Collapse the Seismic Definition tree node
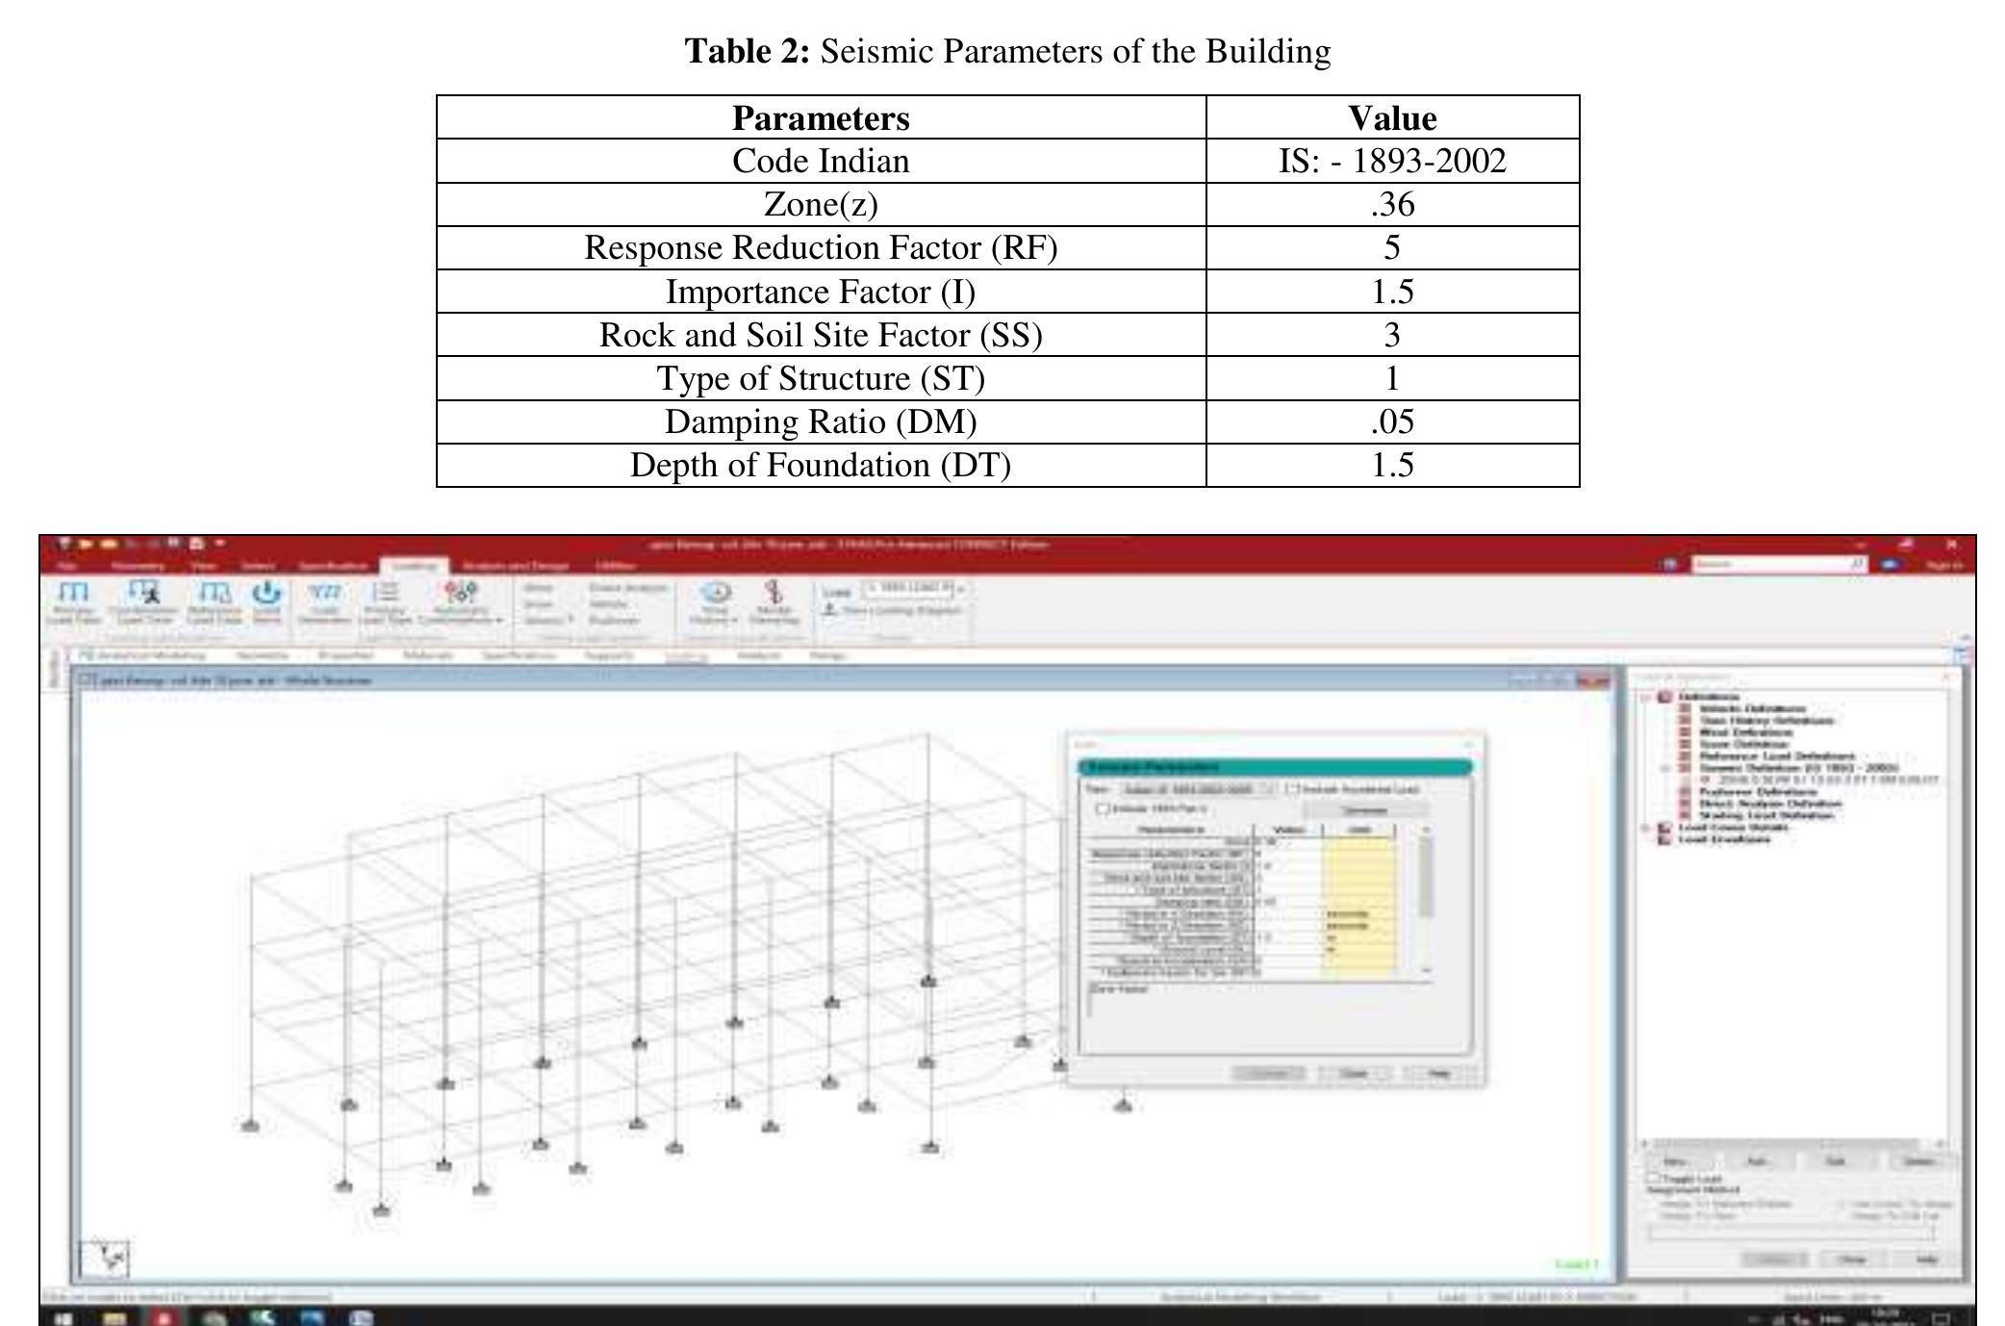 [x=1667, y=768]
